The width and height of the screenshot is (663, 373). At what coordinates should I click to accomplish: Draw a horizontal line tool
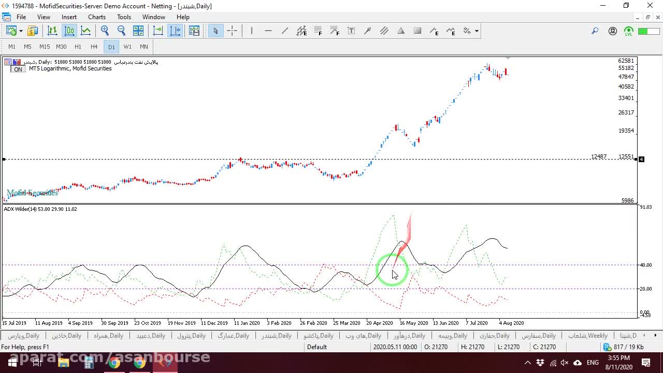point(268,31)
